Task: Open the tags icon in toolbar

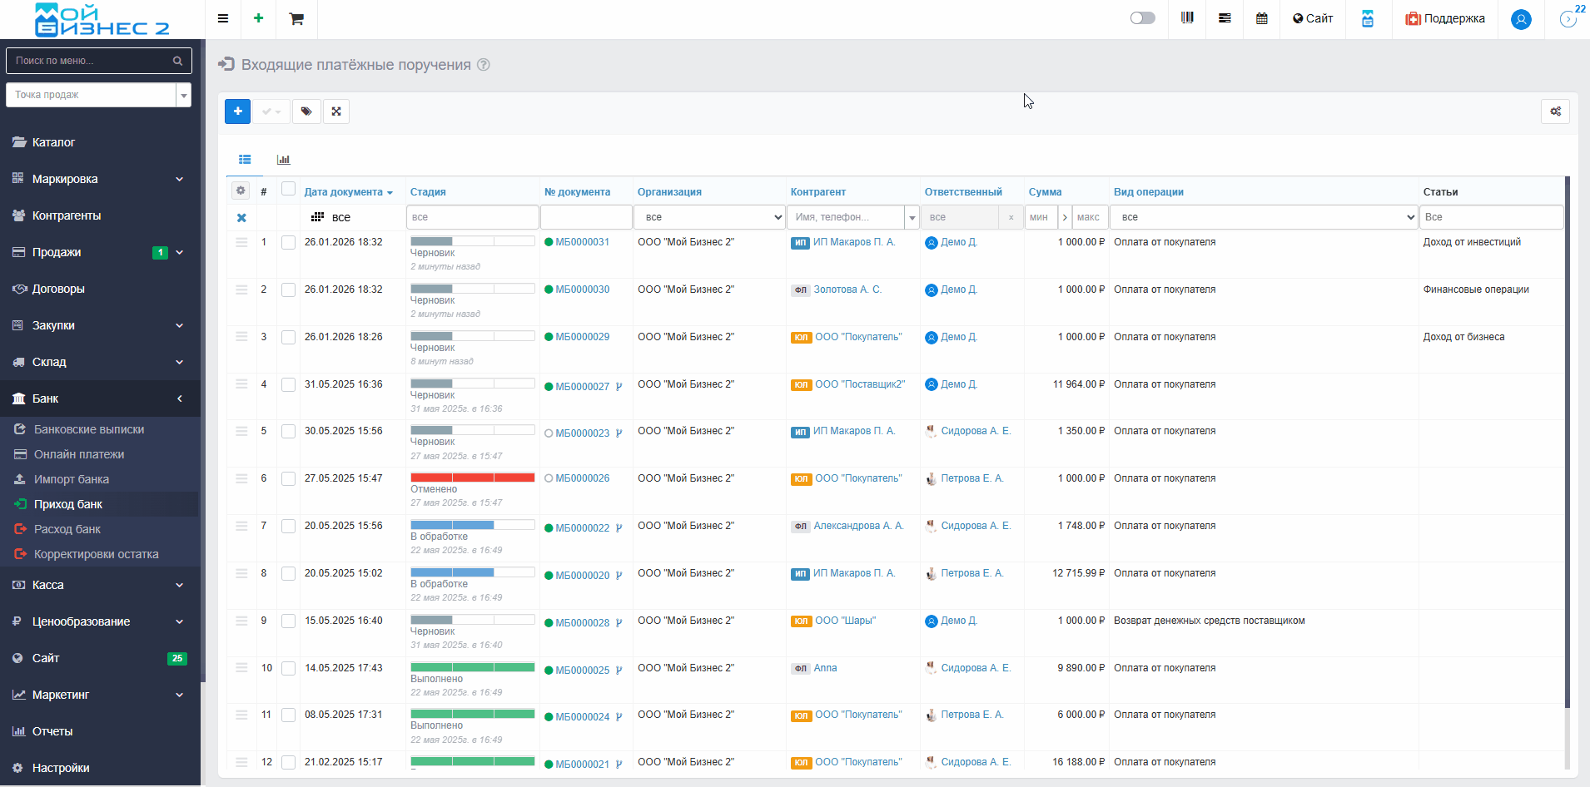Action: click(306, 111)
